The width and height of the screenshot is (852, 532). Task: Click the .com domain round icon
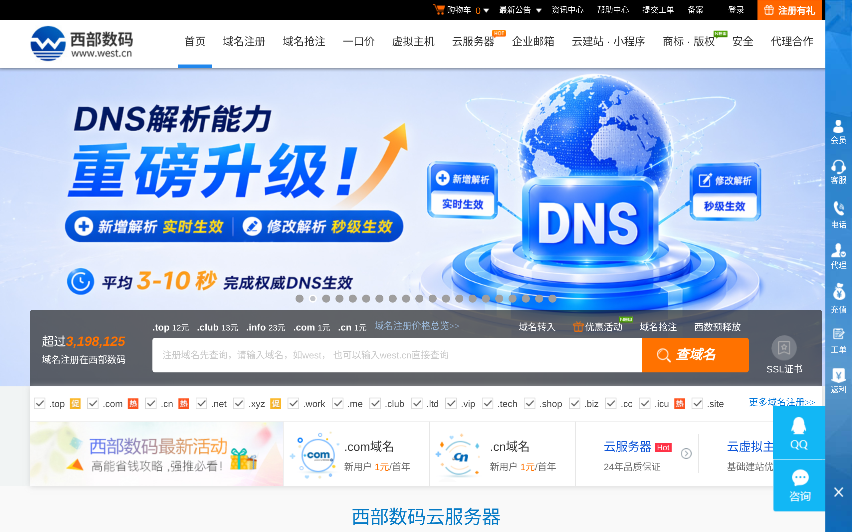(x=318, y=455)
